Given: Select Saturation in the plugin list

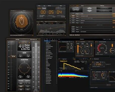Looking at the screenshot, I should (x=48, y=75).
